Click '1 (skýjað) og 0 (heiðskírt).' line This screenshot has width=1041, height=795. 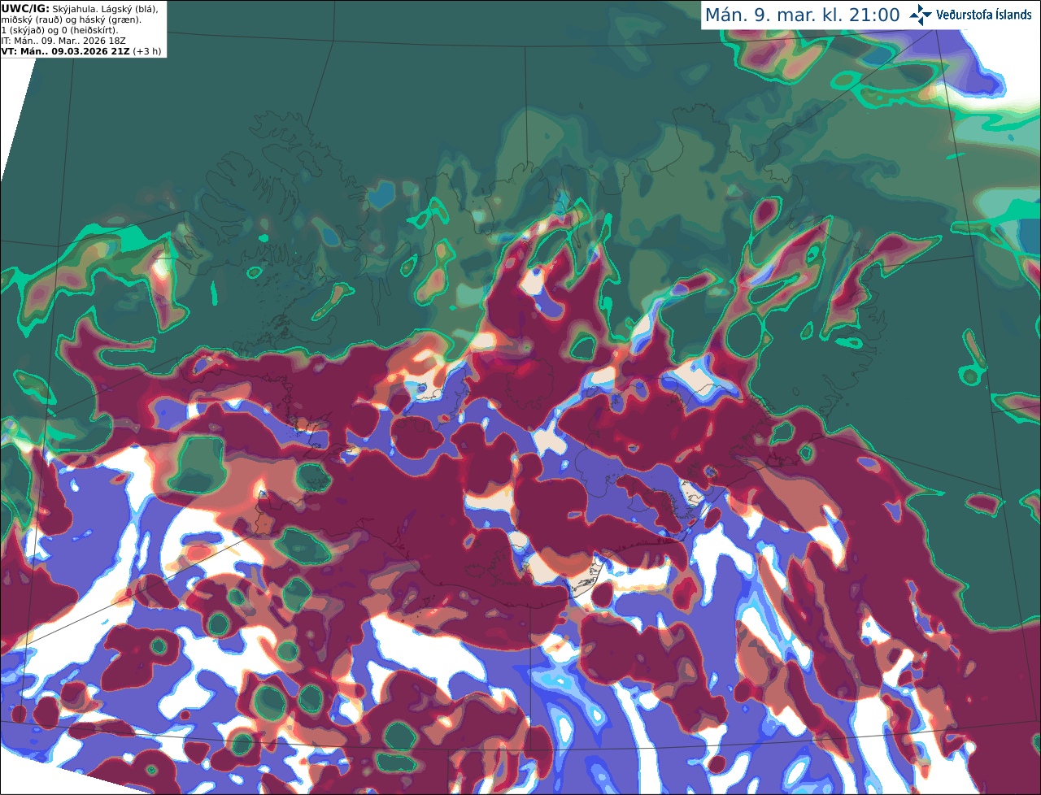tap(60, 30)
